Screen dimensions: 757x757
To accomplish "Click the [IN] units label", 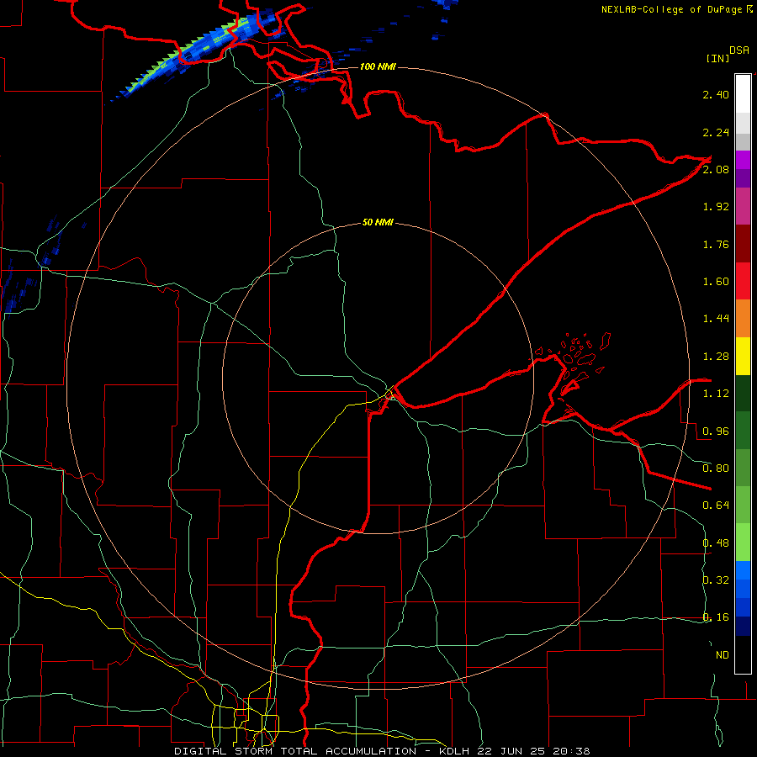I will (x=718, y=58).
